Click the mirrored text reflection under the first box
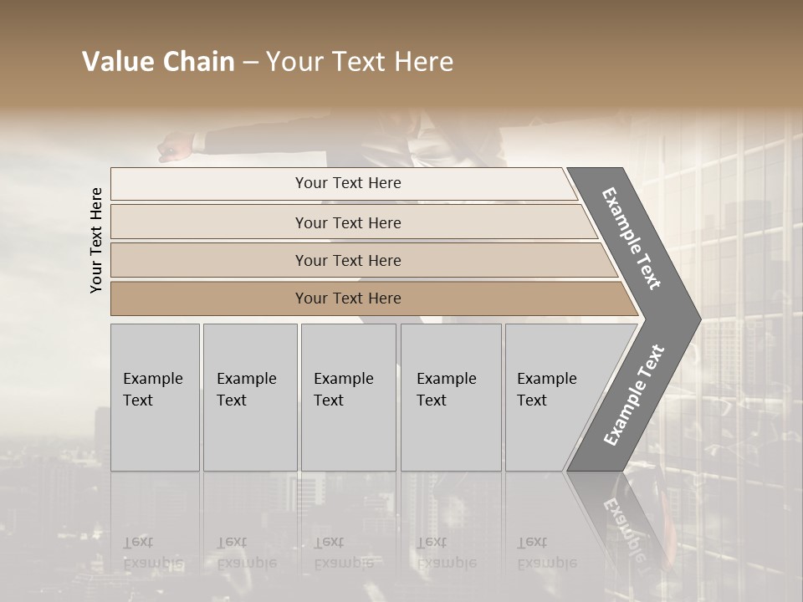This screenshot has width=803, height=602. point(153,554)
